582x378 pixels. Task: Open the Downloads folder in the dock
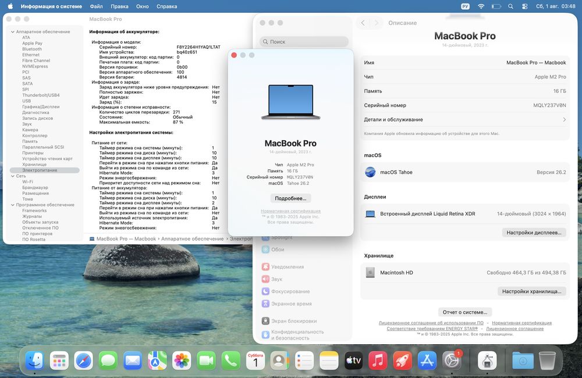tap(523, 360)
